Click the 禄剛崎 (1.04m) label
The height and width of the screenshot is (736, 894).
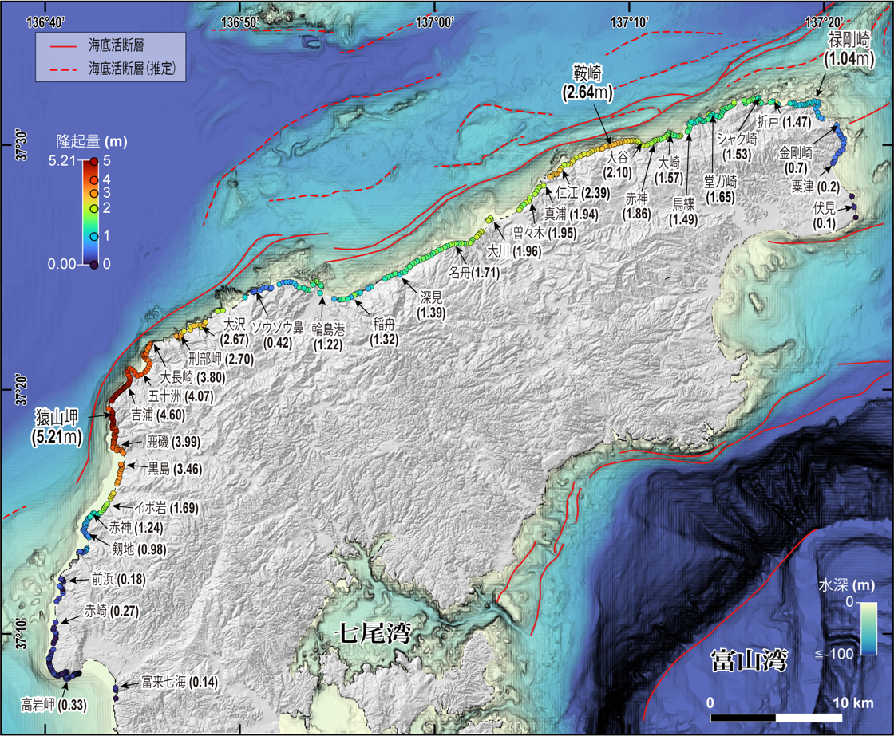tap(847, 48)
